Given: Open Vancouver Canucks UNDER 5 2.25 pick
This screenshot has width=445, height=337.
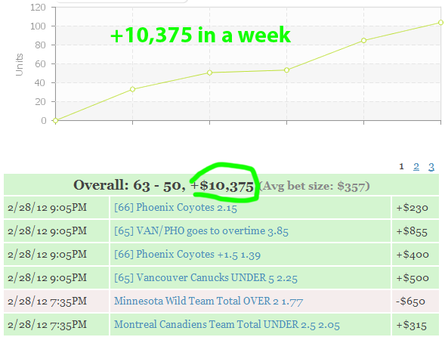Looking at the screenshot, I should pyautogui.click(x=206, y=277).
